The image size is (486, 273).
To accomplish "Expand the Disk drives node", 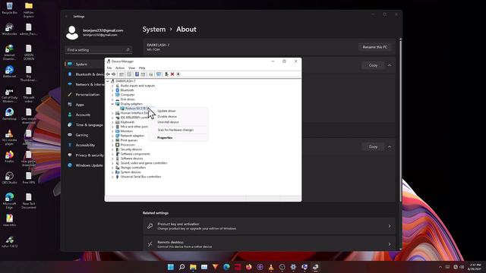I will point(112,99).
